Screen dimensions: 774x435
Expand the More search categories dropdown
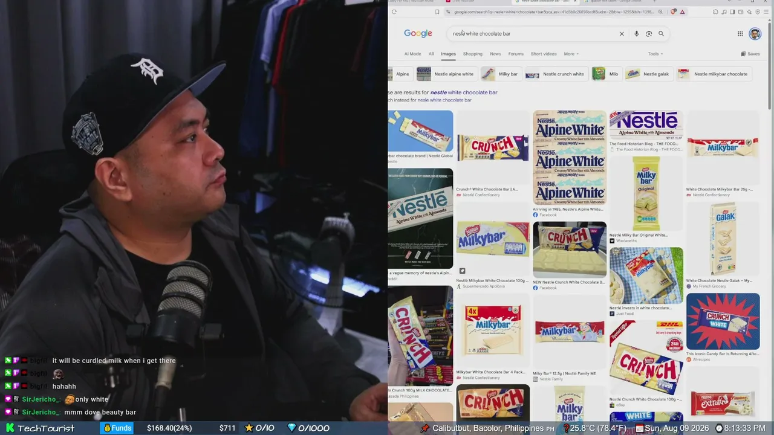click(x=571, y=54)
